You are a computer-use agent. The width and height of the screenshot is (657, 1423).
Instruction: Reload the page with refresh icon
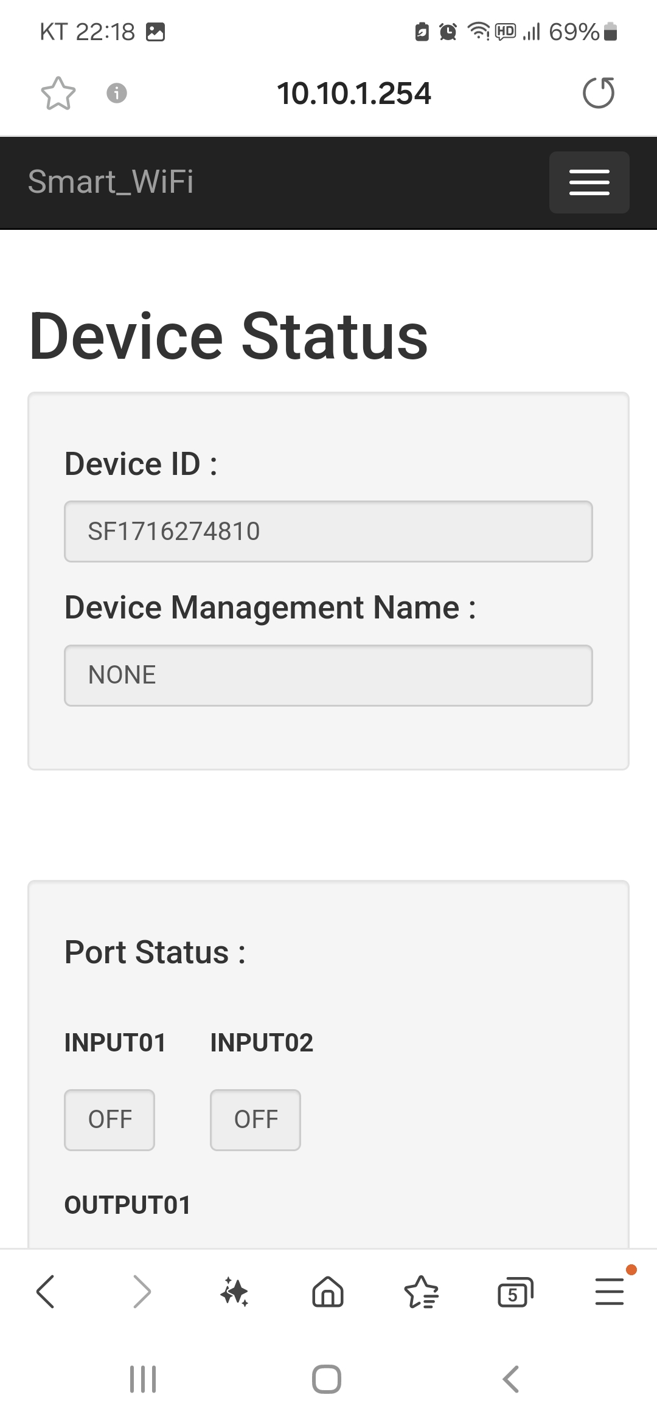point(599,93)
